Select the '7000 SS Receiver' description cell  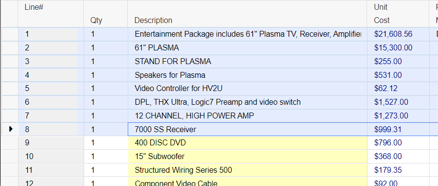pos(247,129)
